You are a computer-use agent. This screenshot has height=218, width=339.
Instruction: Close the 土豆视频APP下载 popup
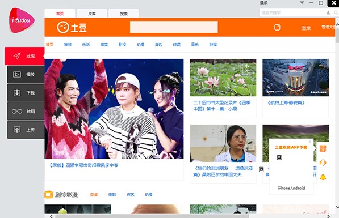click(x=310, y=142)
